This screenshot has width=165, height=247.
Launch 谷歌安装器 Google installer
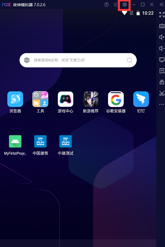[x=116, y=102]
